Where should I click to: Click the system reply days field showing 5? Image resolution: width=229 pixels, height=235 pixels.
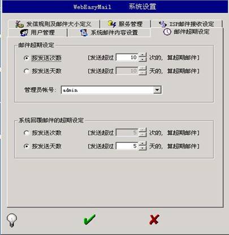[x=127, y=146]
